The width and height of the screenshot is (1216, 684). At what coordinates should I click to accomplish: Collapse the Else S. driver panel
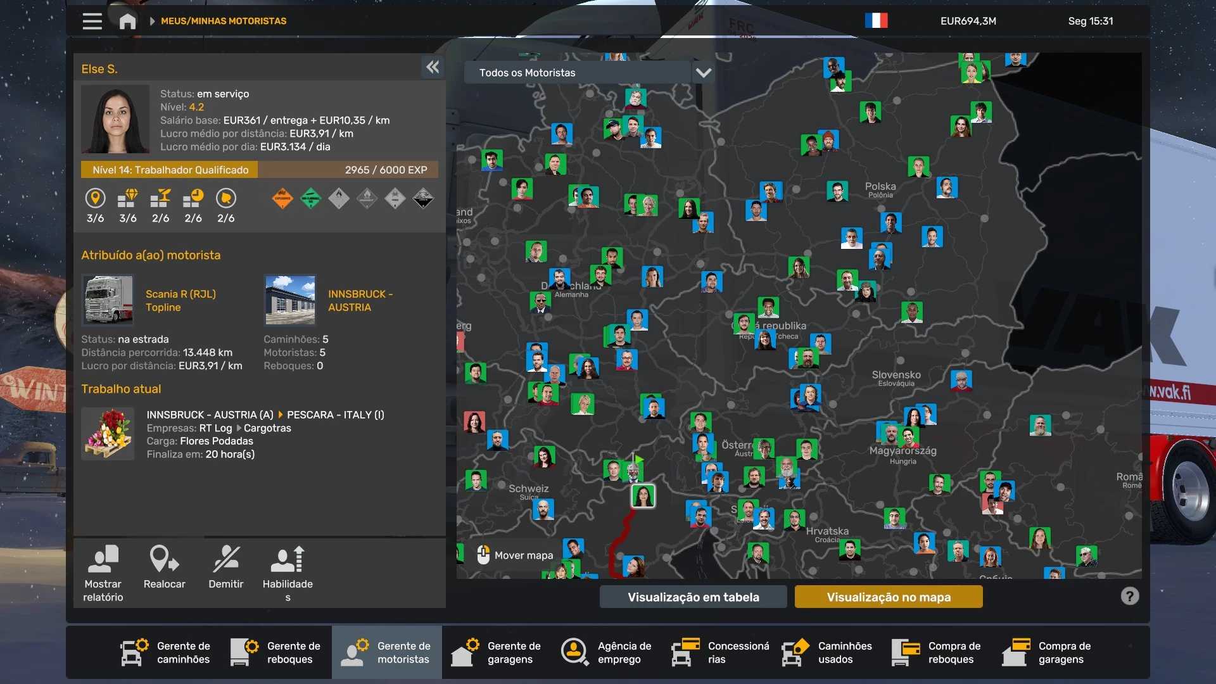pos(433,67)
